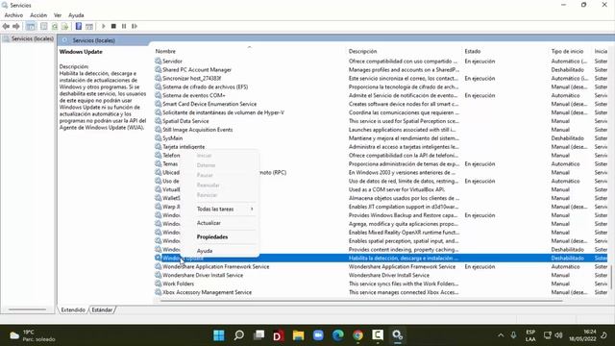Screen dimensions: 615x346
Task: Switch to the Estándar tab
Action: (103, 309)
